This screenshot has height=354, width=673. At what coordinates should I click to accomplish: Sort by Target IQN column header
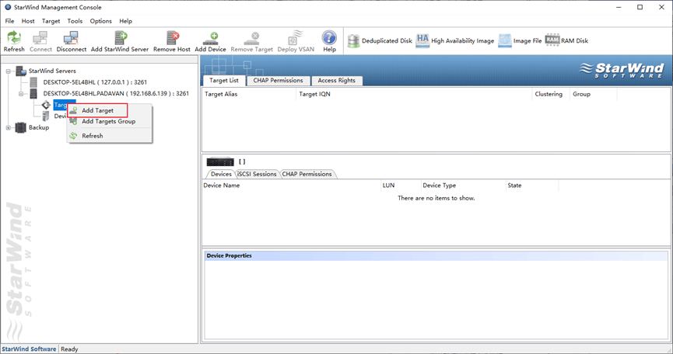coord(414,94)
